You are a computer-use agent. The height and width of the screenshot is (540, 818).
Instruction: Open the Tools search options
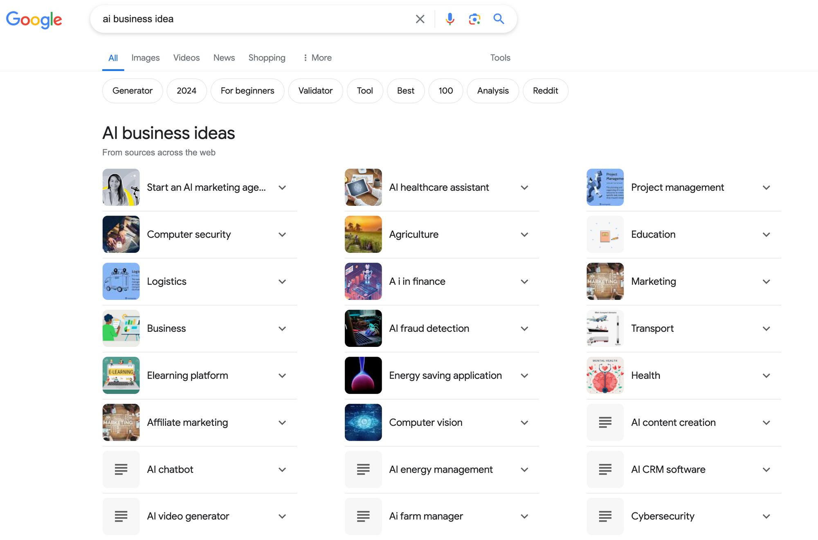point(500,58)
